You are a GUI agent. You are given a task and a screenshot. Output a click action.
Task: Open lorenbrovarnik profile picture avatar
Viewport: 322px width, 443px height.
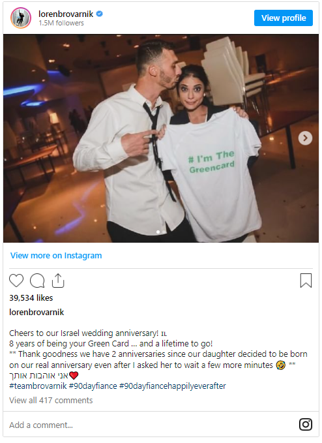21,18
